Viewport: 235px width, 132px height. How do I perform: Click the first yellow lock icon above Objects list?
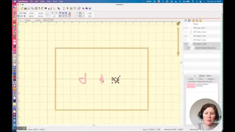(x=194, y=21)
